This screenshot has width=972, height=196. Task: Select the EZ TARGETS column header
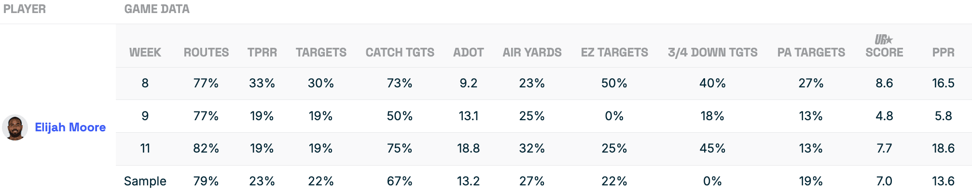click(614, 53)
